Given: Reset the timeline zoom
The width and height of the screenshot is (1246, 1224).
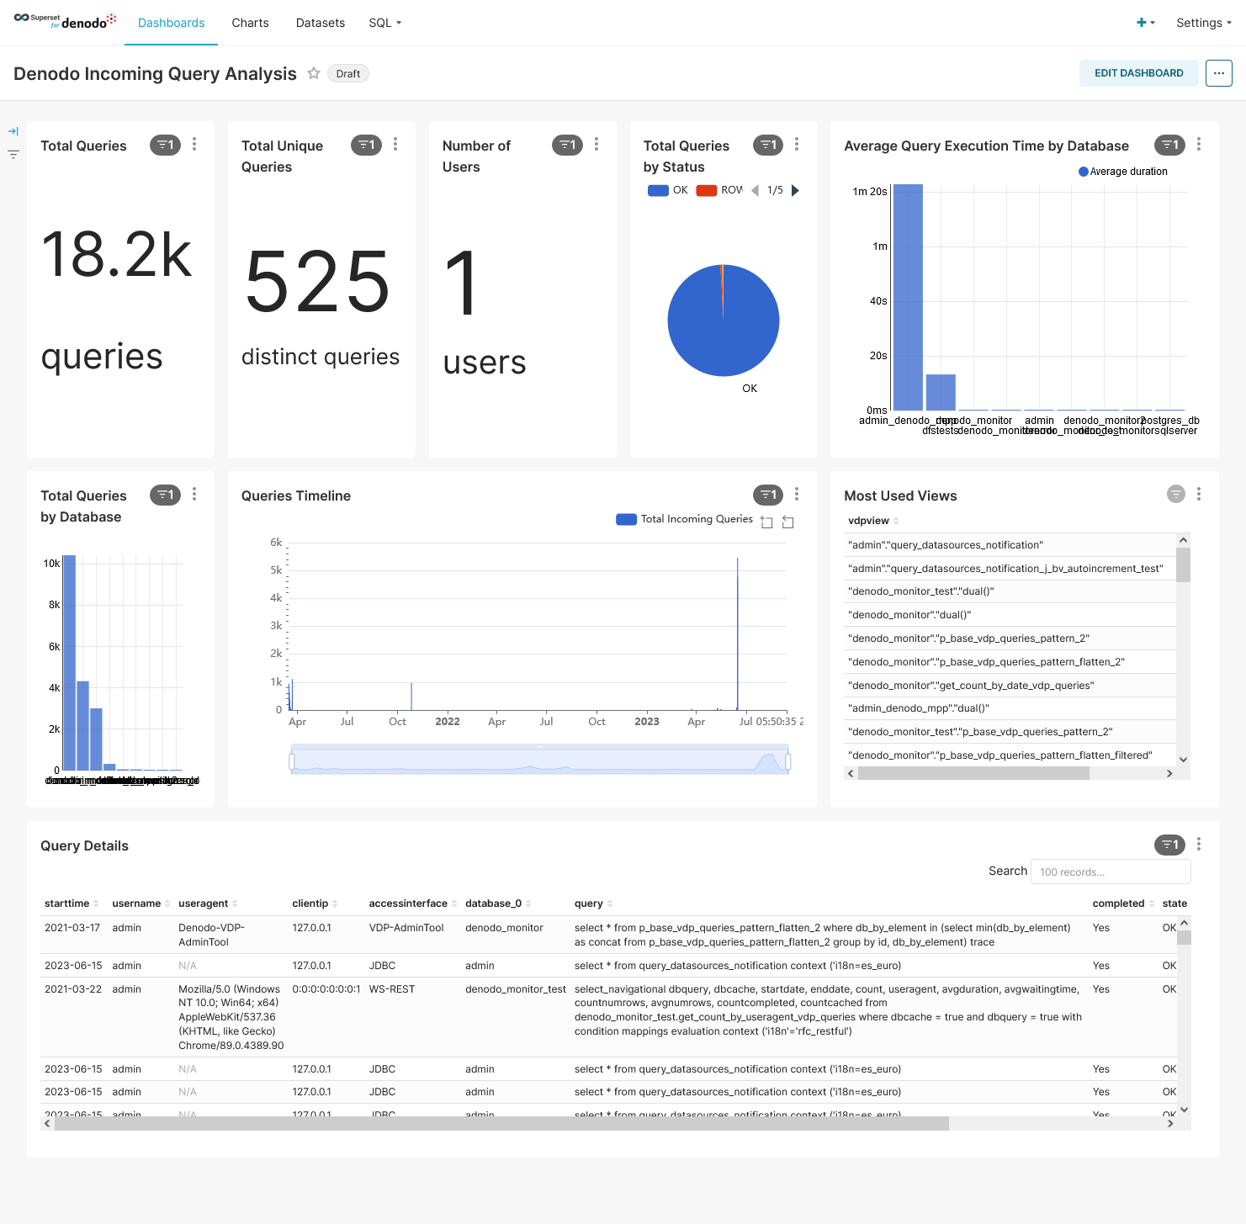Looking at the screenshot, I should coord(788,522).
